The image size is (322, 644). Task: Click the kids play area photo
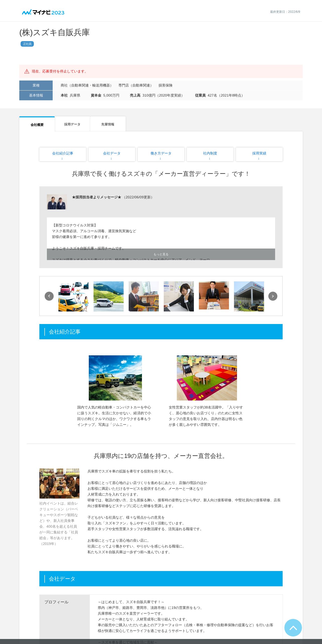pyautogui.click(x=207, y=378)
